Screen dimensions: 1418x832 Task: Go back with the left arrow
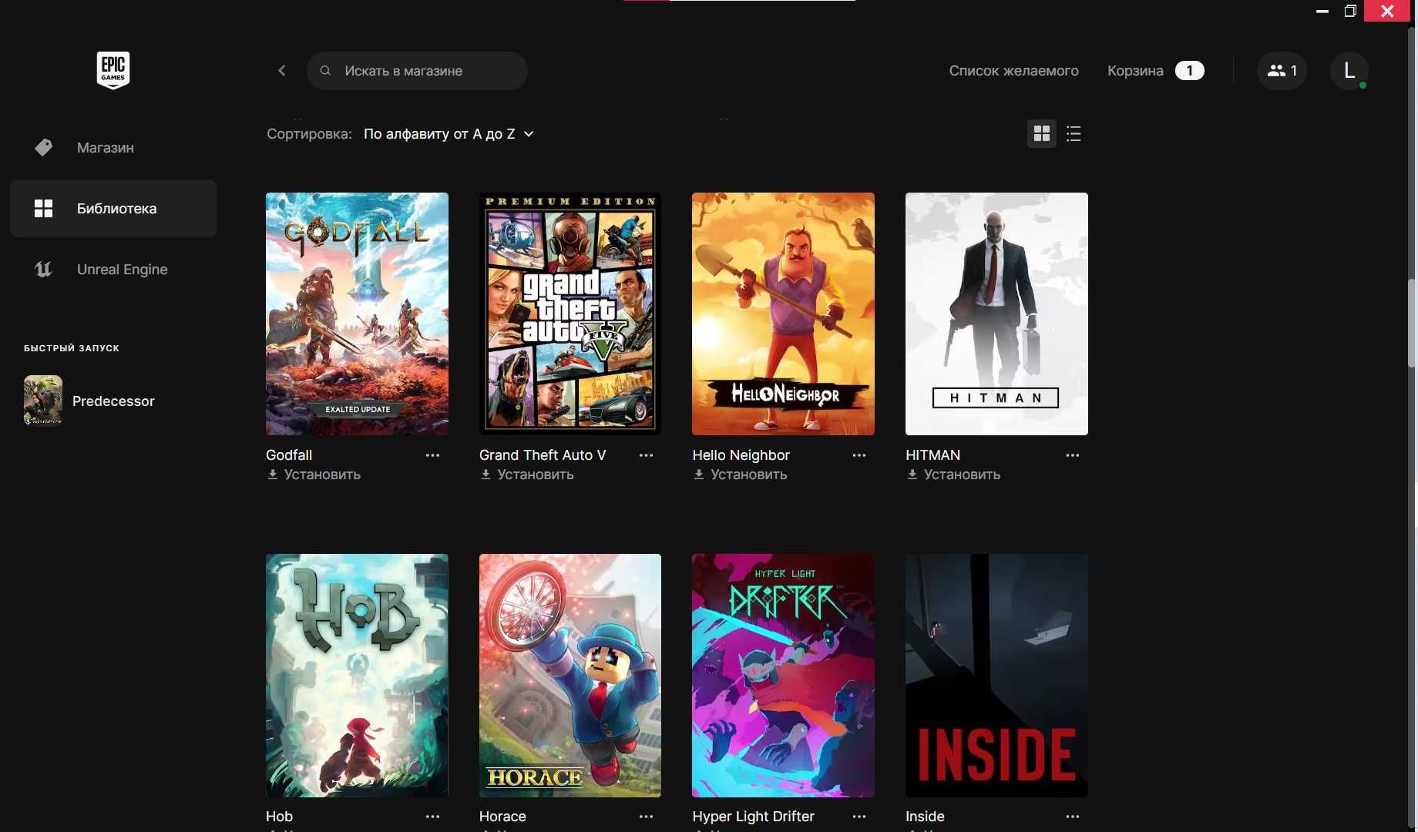pos(282,71)
